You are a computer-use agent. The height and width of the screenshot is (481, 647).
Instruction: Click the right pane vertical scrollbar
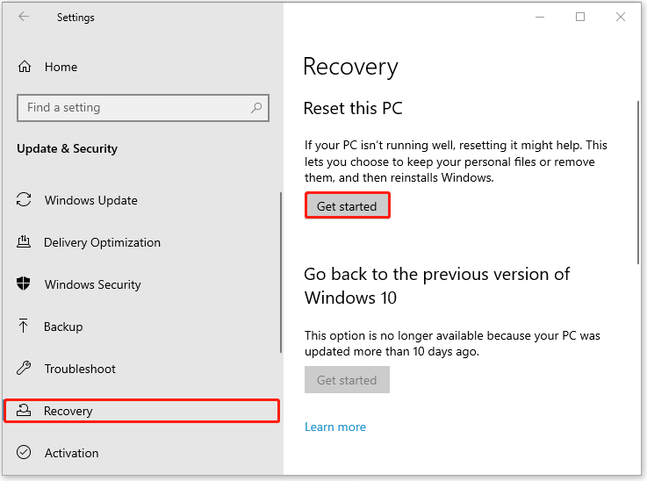pos(638,182)
